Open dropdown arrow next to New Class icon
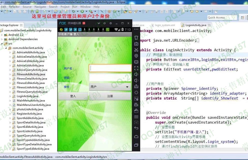The image size is (248, 160). pos(119,11)
